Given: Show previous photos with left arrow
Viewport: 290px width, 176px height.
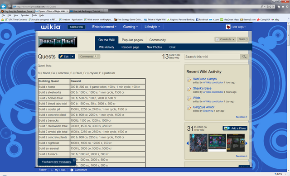Looking at the screenshot, I should 188,143.
